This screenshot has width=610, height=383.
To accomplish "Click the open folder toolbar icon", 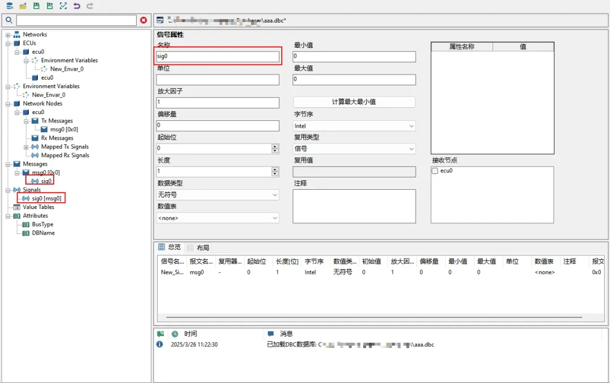I will [23, 6].
